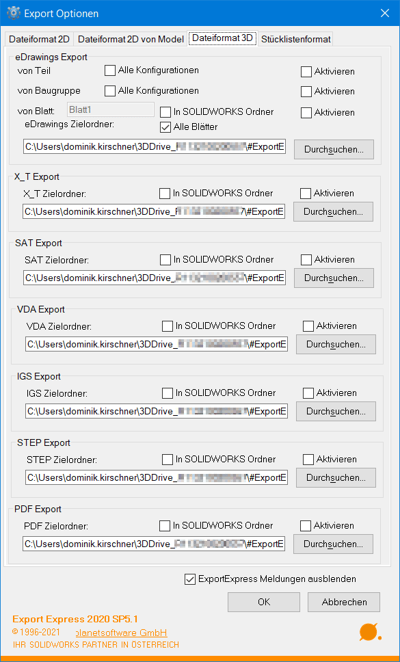The image size is (400, 662).
Task: Click the VDA Zielordner path field
Action: [157, 344]
